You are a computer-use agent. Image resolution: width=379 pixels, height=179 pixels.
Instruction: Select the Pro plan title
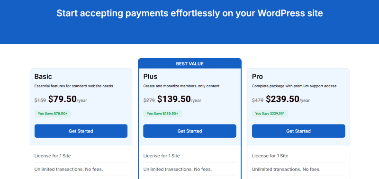point(257,77)
